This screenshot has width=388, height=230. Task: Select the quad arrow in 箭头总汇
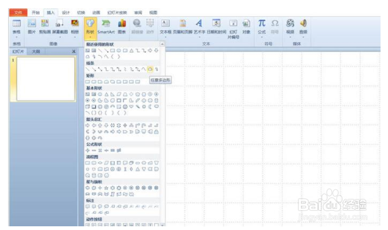(125, 125)
